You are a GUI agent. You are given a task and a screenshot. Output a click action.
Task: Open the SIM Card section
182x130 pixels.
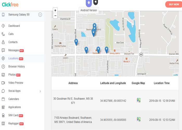tap(13, 115)
